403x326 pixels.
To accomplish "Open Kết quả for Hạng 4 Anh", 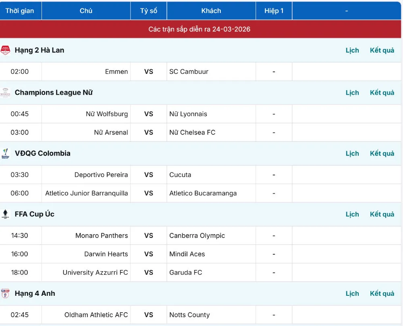I will pyautogui.click(x=382, y=293).
